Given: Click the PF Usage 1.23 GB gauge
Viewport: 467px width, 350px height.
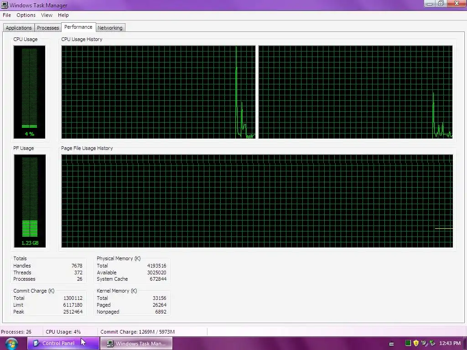Looking at the screenshot, I should pyautogui.click(x=30, y=201).
